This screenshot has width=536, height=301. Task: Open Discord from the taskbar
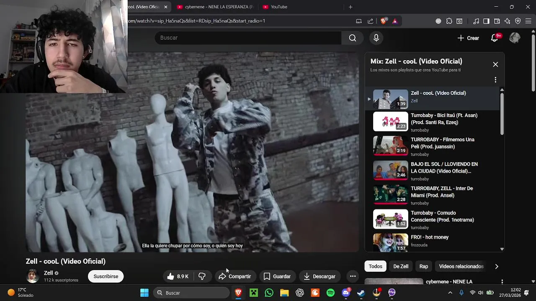point(346,293)
